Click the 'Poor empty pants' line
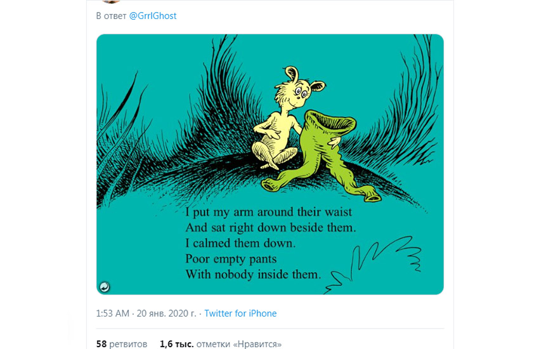The height and width of the screenshot is (349, 539). (x=231, y=259)
